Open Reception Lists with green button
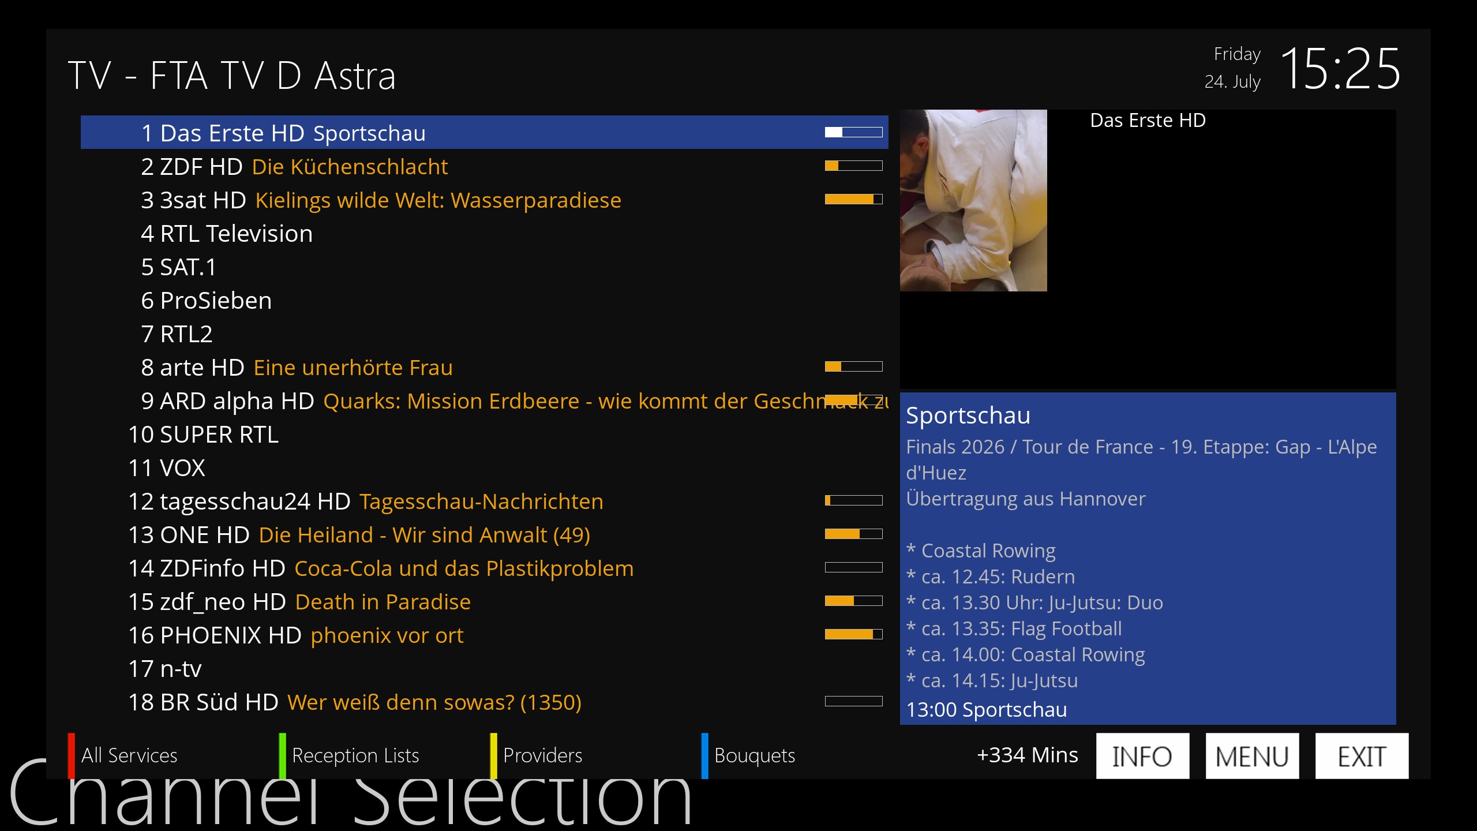Viewport: 1477px width, 831px height. 349,755
